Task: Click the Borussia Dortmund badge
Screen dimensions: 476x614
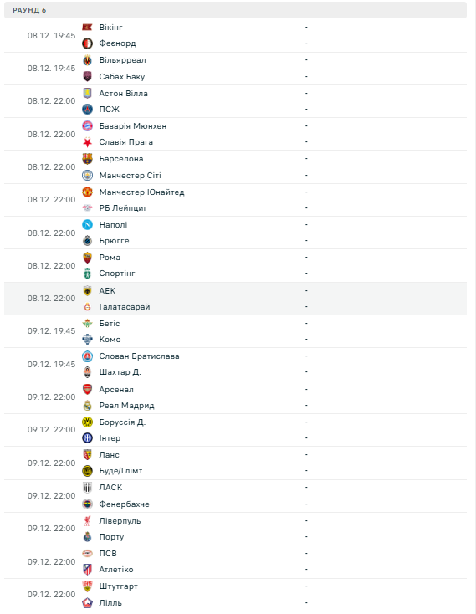Action: click(x=87, y=422)
